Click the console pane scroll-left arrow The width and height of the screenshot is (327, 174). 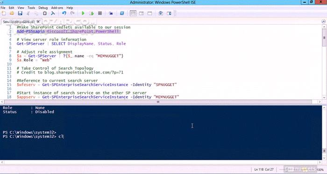point(2,162)
